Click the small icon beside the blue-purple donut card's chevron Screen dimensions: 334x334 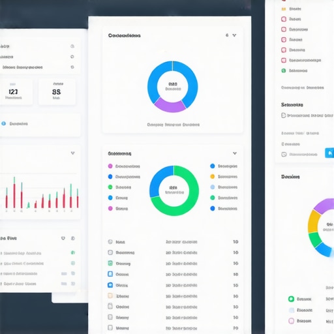(x=227, y=35)
